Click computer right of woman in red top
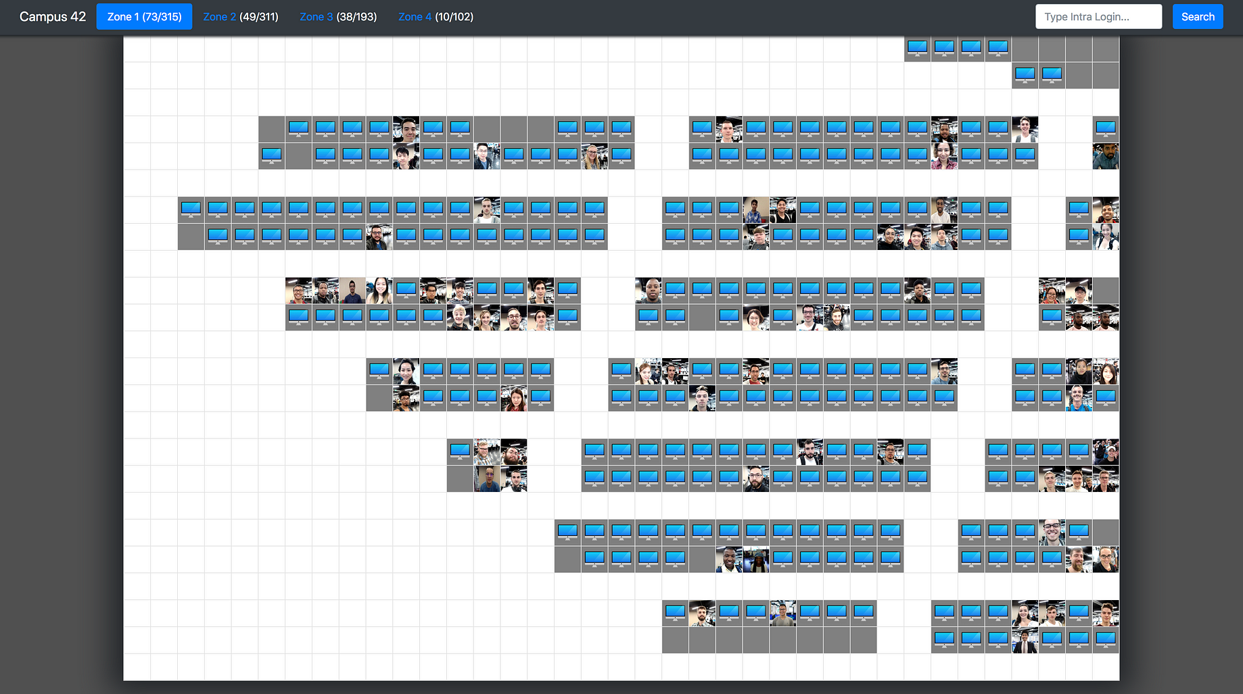 coord(541,398)
